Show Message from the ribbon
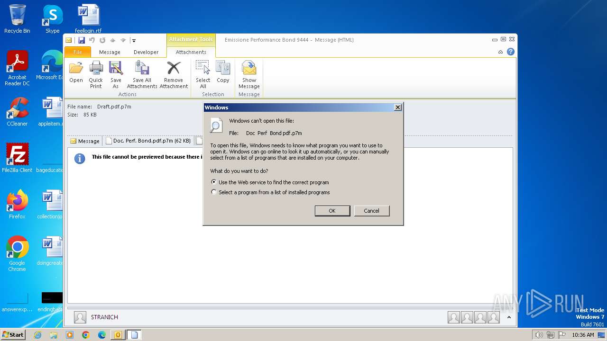Screen dimensions: 607x341 tap(249, 75)
